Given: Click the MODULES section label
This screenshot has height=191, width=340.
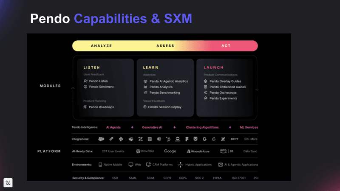Looking at the screenshot, I should pyautogui.click(x=50, y=86).
